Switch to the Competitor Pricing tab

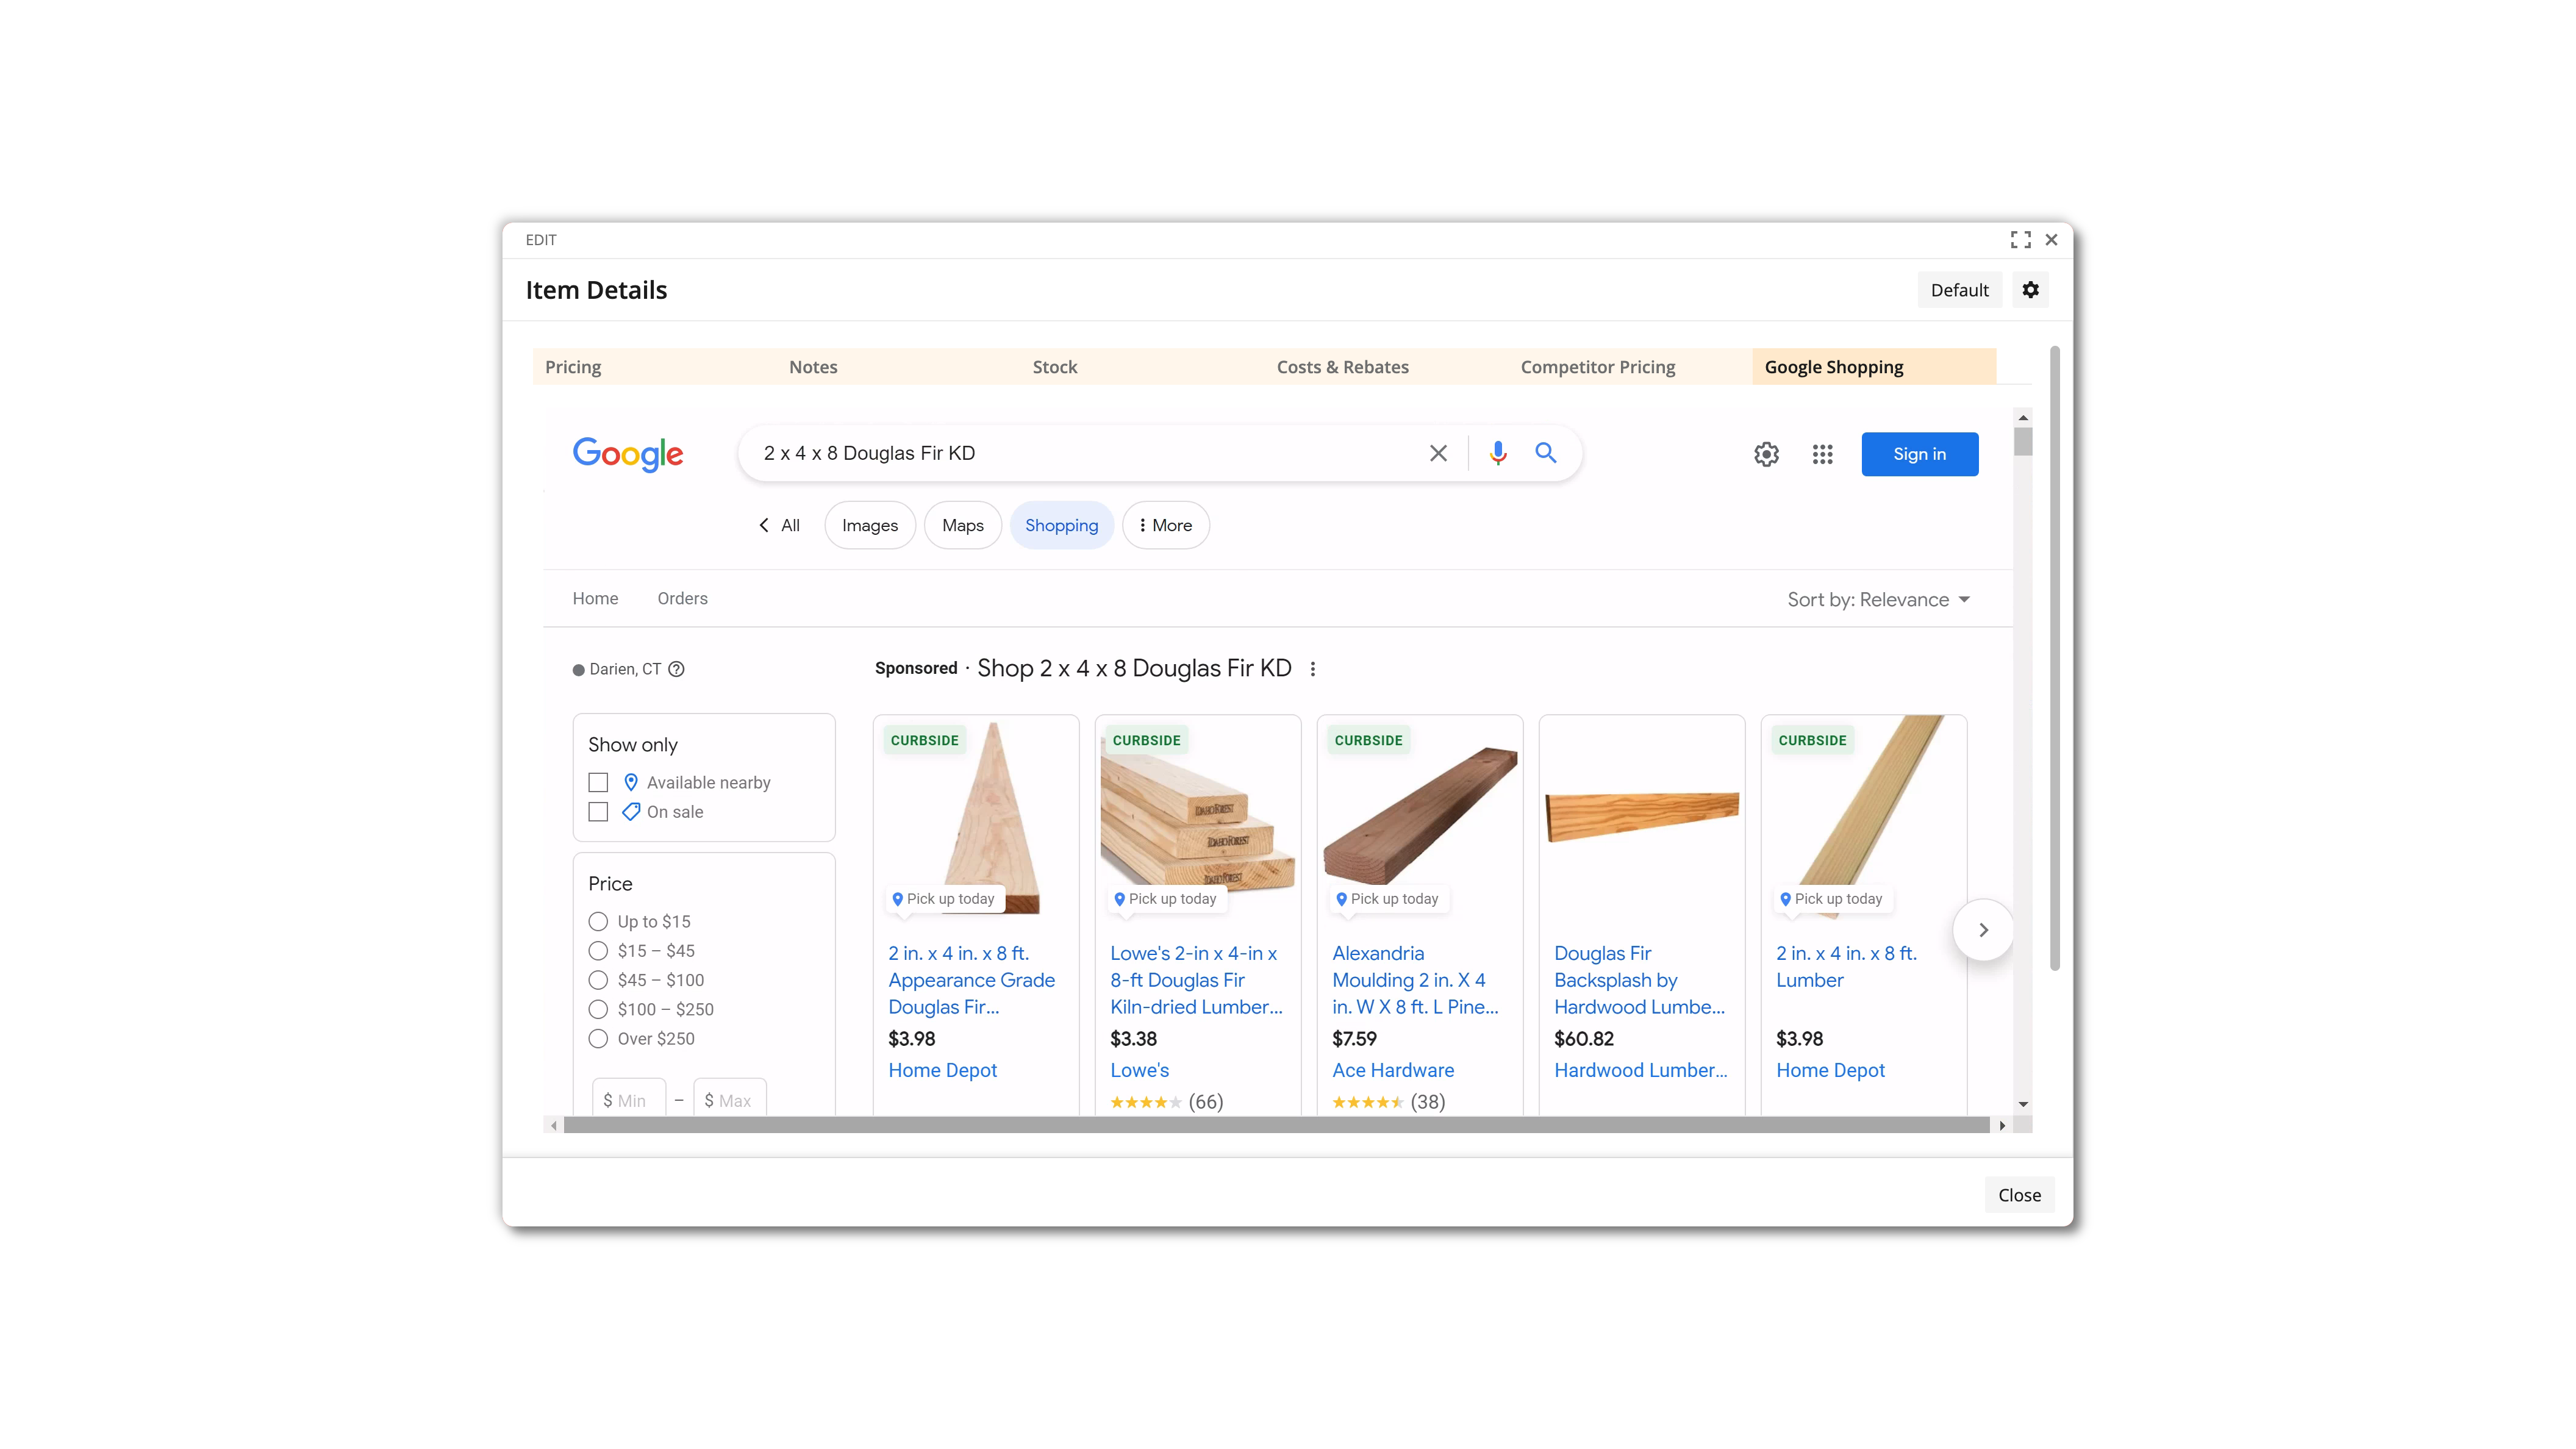1597,367
